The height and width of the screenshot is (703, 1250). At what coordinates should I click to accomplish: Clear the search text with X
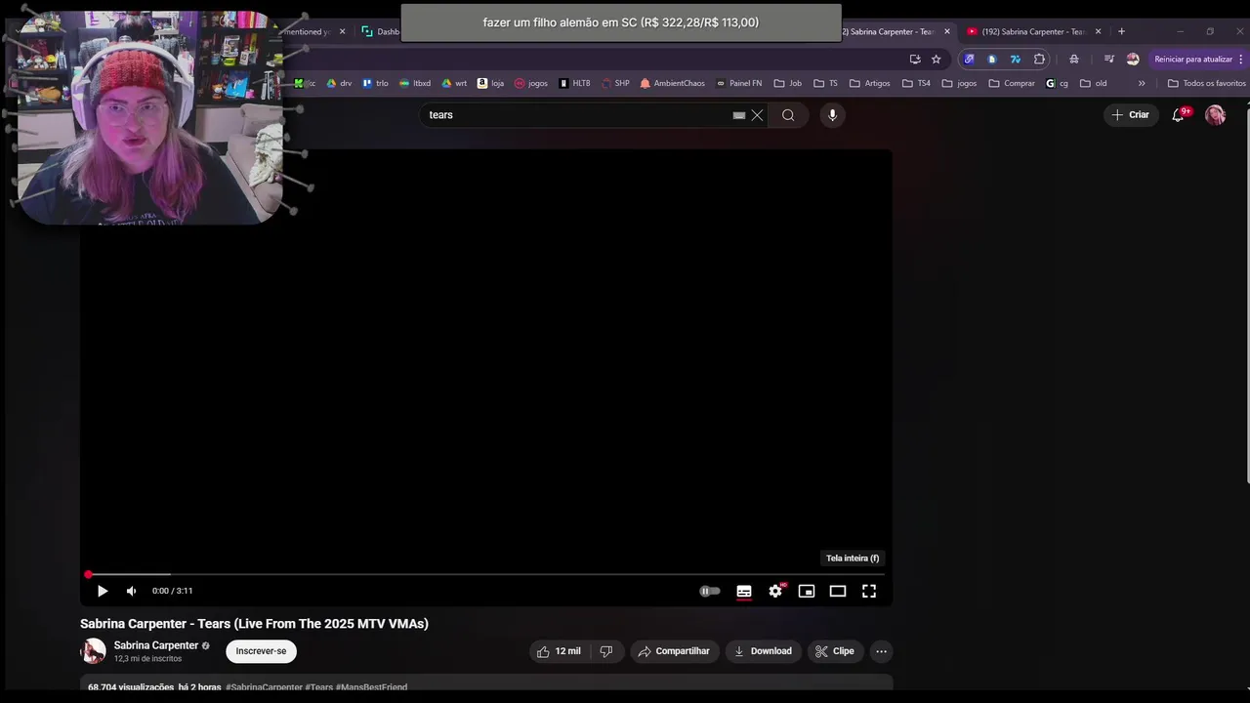tap(757, 115)
